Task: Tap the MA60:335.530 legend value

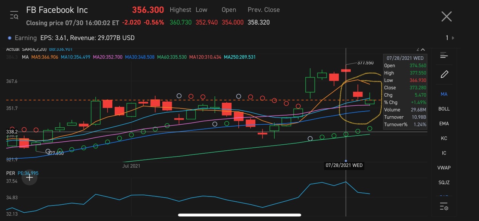Action: point(172,57)
